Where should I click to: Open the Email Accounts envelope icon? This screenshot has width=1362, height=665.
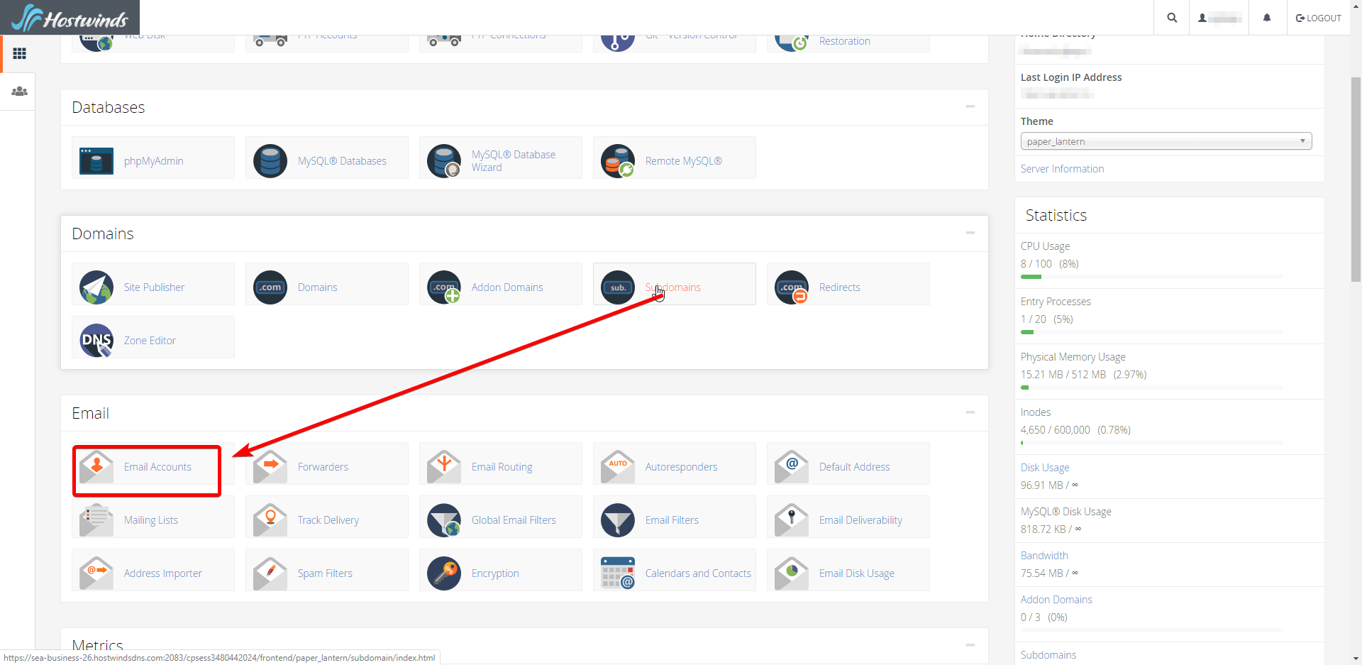[x=96, y=467]
